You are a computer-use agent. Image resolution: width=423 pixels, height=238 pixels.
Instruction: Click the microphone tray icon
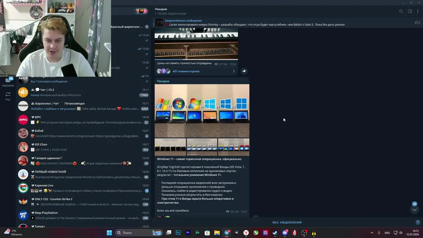tap(379, 233)
